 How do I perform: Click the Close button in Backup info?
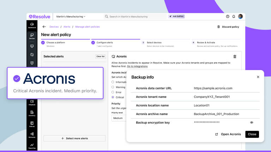tap(252, 134)
